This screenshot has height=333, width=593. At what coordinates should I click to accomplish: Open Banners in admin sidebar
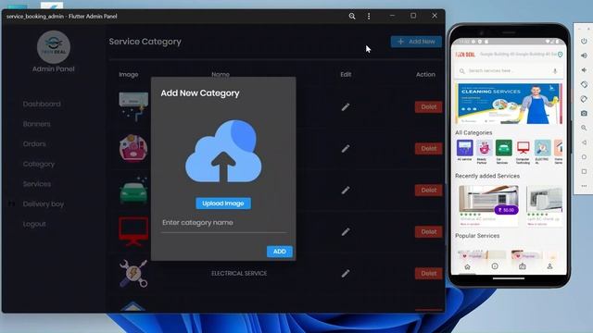[37, 124]
